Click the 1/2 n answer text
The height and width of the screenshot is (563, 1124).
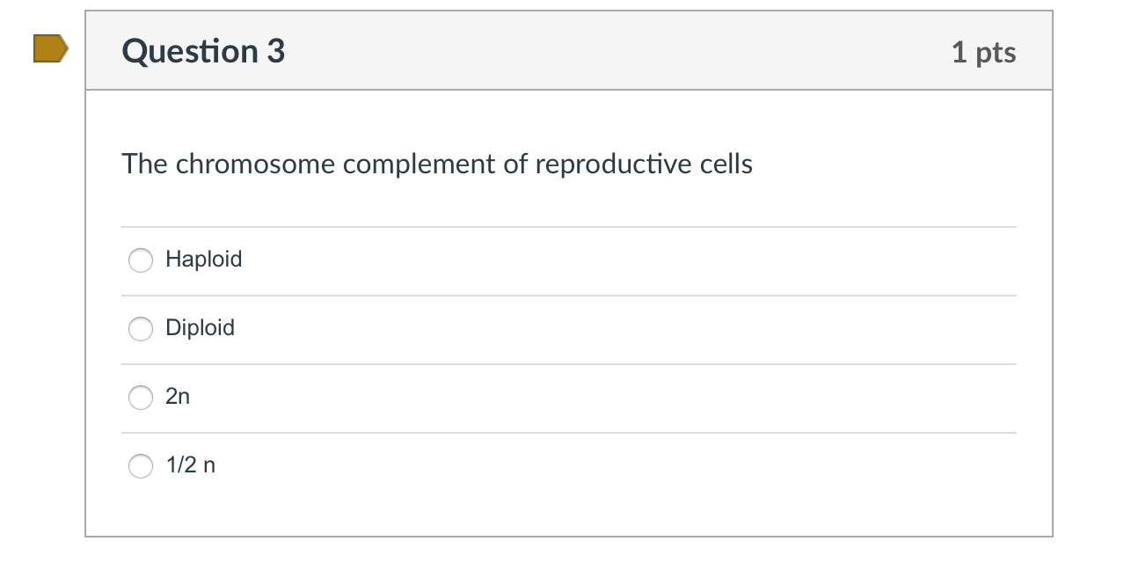point(189,465)
